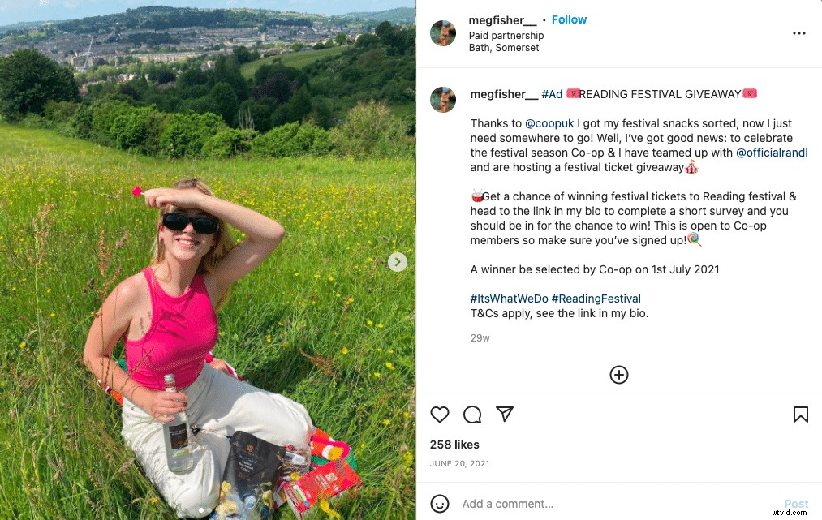Share the post via paper plane icon

505,415
